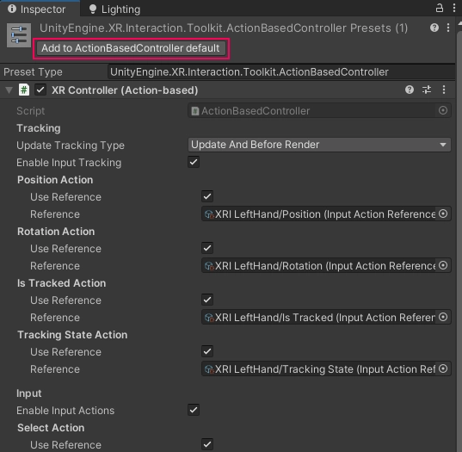Click the ActionBasedController Presets (1) title
The height and width of the screenshot is (452, 462).
224,28
